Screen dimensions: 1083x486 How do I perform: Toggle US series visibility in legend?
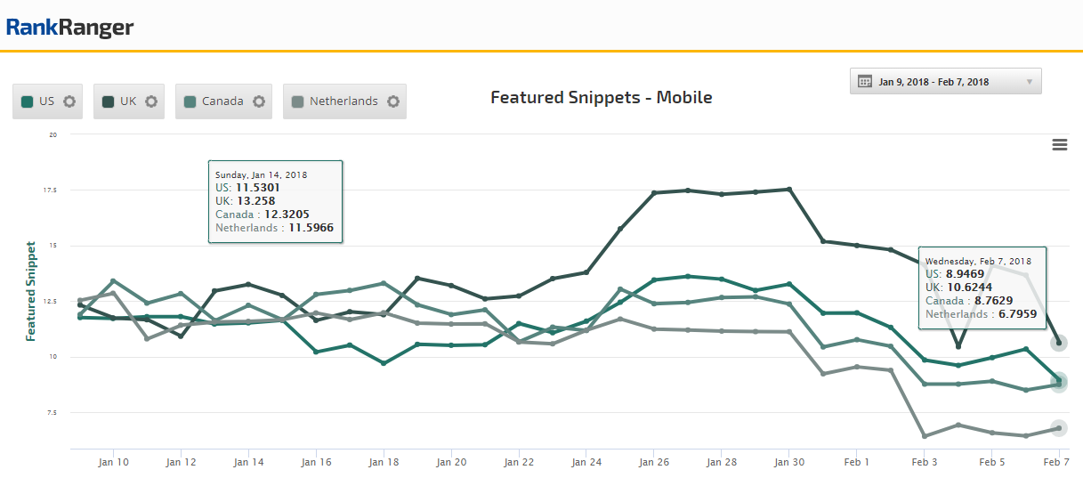(x=46, y=101)
